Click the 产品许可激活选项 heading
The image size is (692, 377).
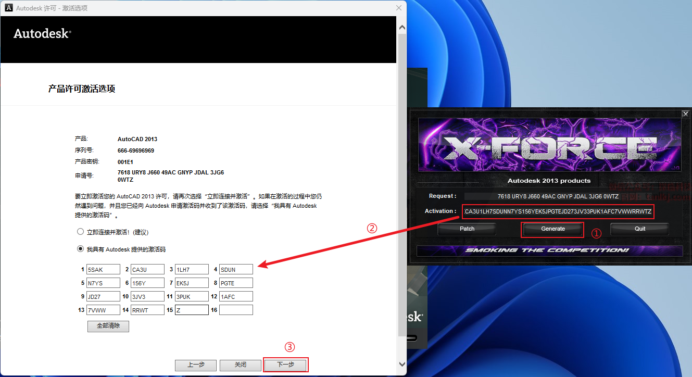click(x=82, y=89)
